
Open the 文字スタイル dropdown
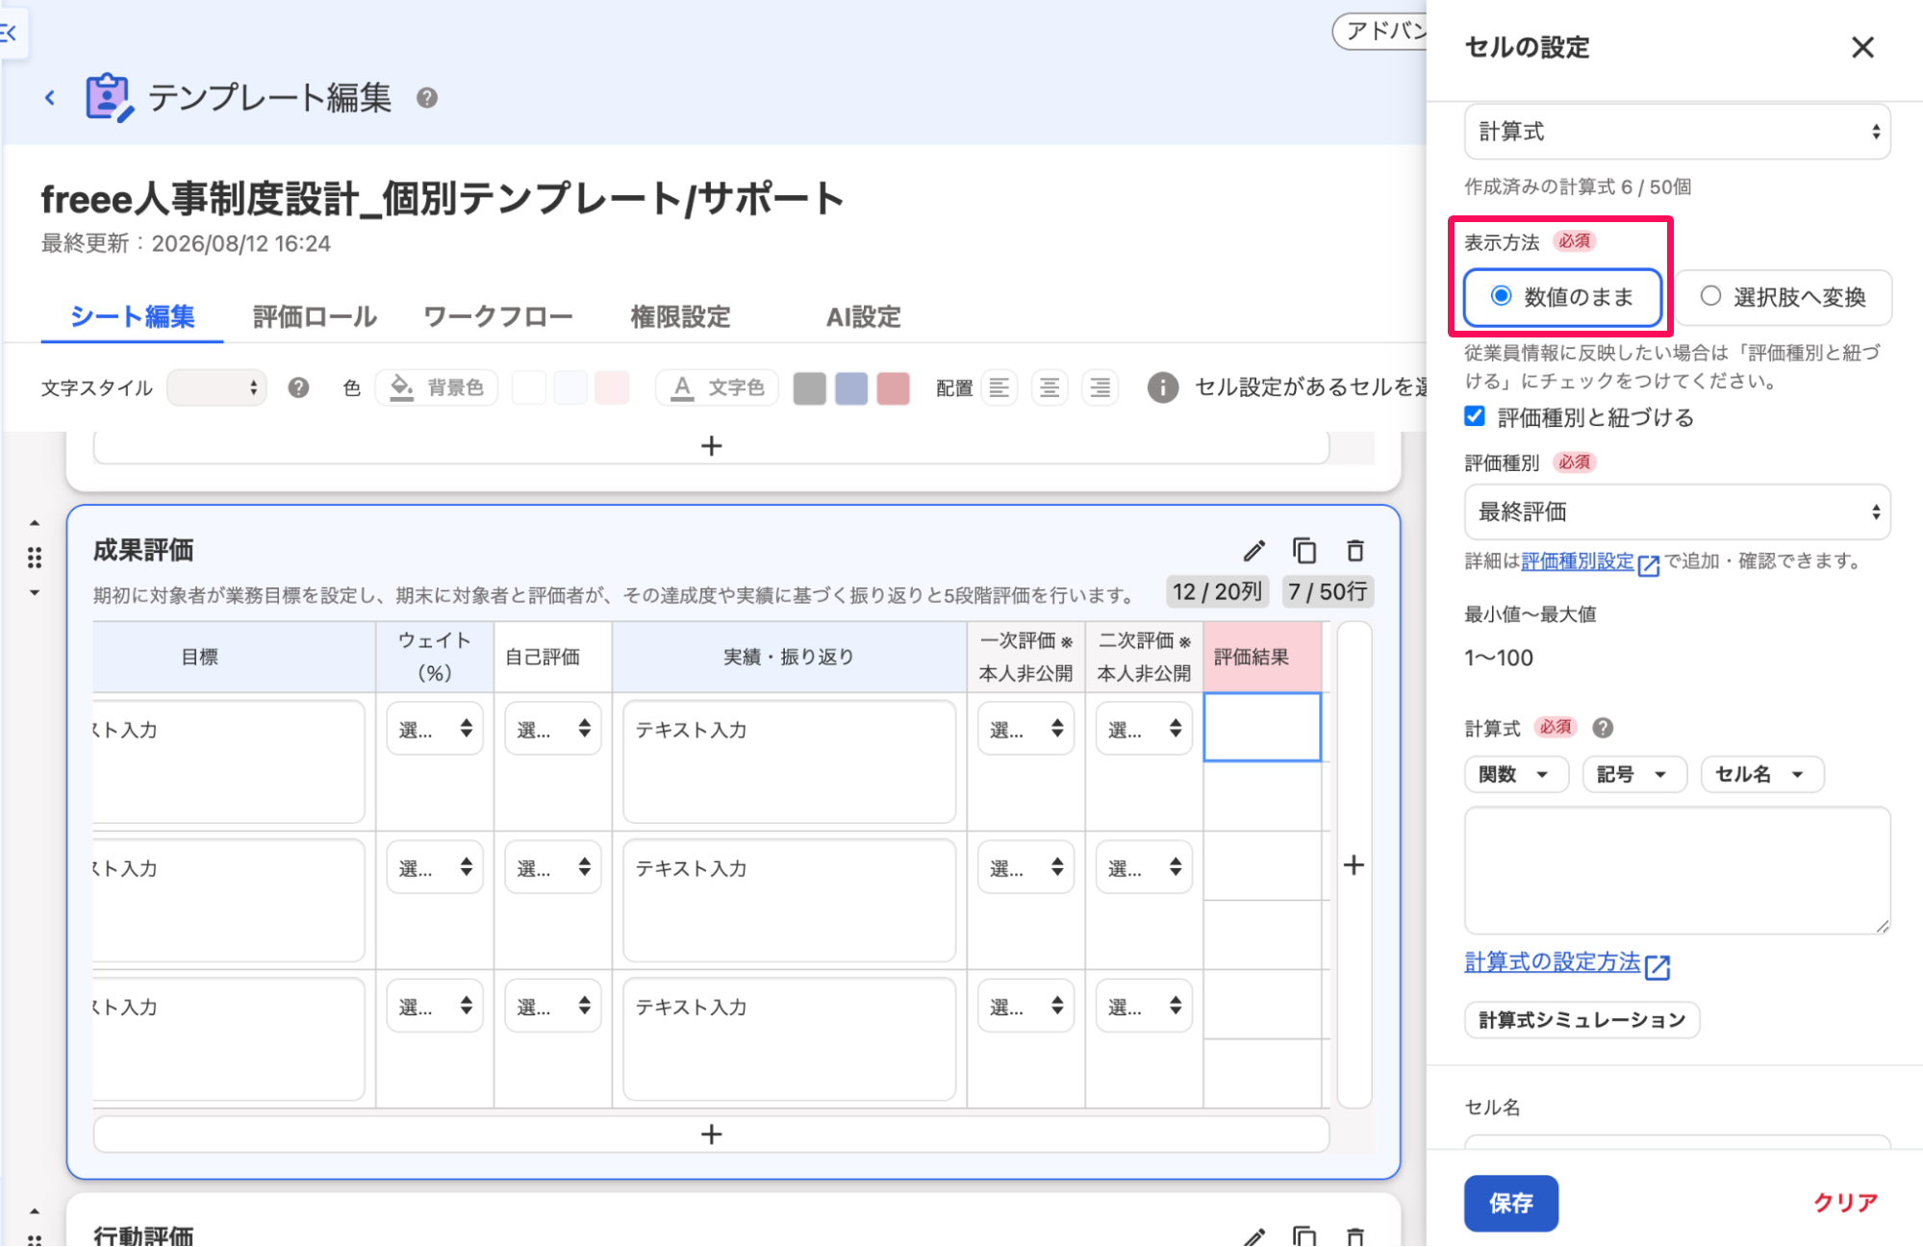216,387
